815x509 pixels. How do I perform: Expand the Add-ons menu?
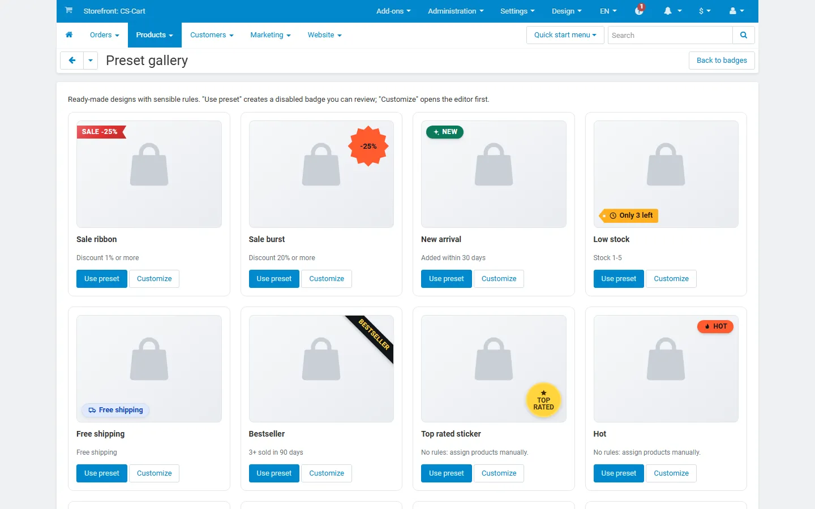tap(393, 11)
